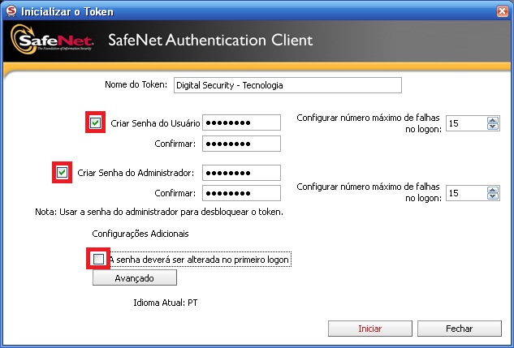Screen dimensions: 514x348
Task: Click the user failures number field
Action: 466,123
